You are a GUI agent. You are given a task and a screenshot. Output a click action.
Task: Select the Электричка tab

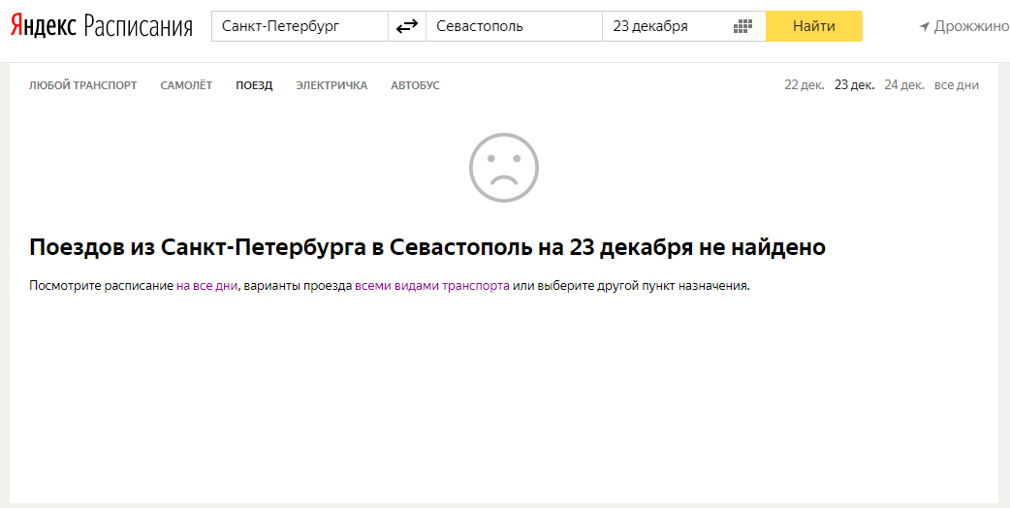[331, 85]
